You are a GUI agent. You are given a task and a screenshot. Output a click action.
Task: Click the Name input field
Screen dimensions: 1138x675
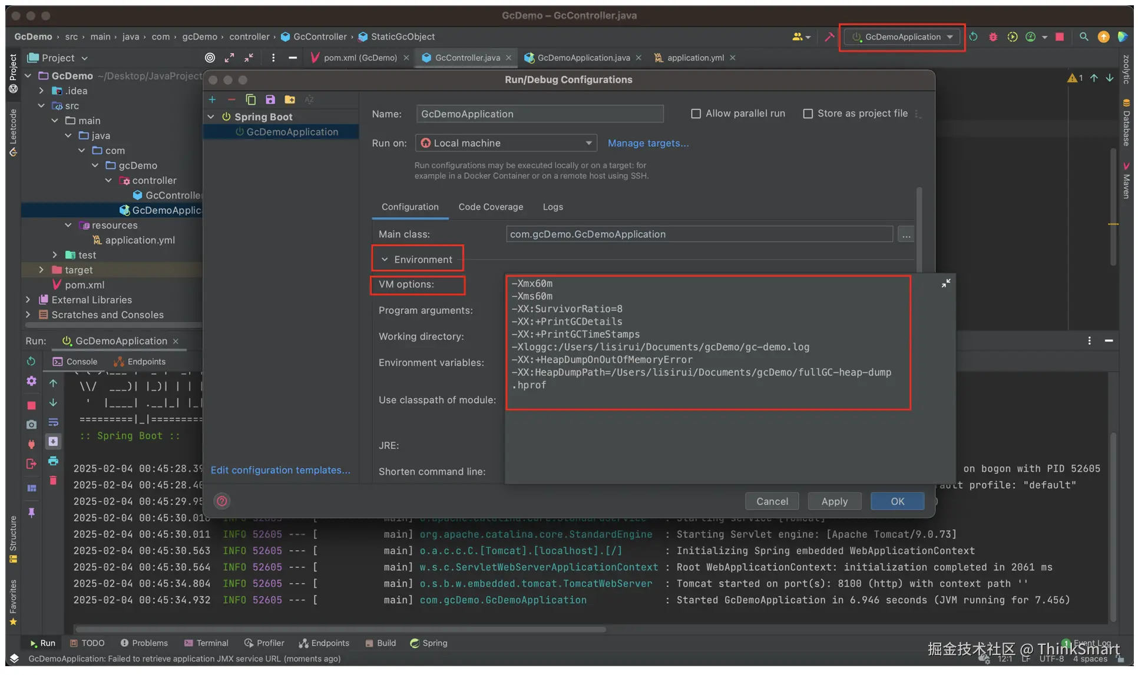539,114
